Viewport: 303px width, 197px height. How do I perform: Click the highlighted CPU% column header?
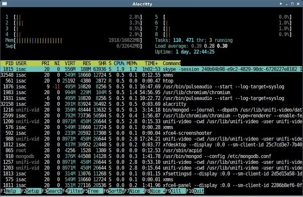tap(119, 63)
